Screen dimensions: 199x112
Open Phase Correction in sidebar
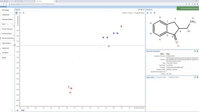tap(7, 34)
